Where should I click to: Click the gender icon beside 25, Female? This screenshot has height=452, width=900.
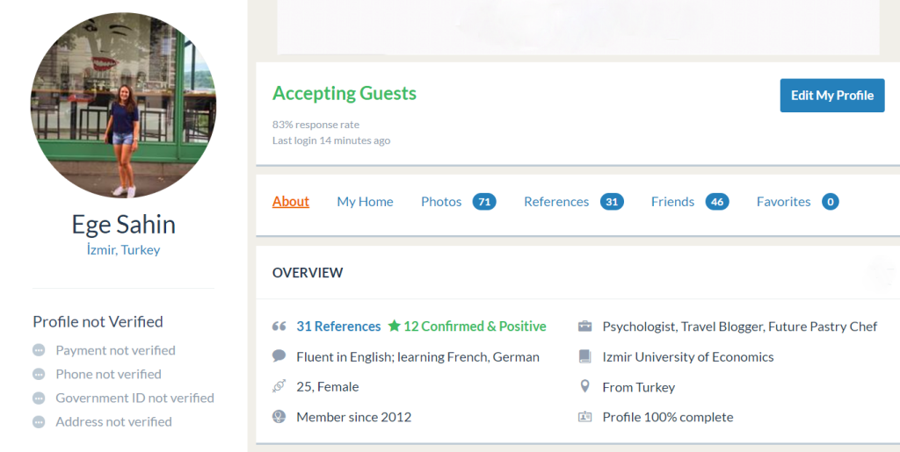pyautogui.click(x=279, y=386)
